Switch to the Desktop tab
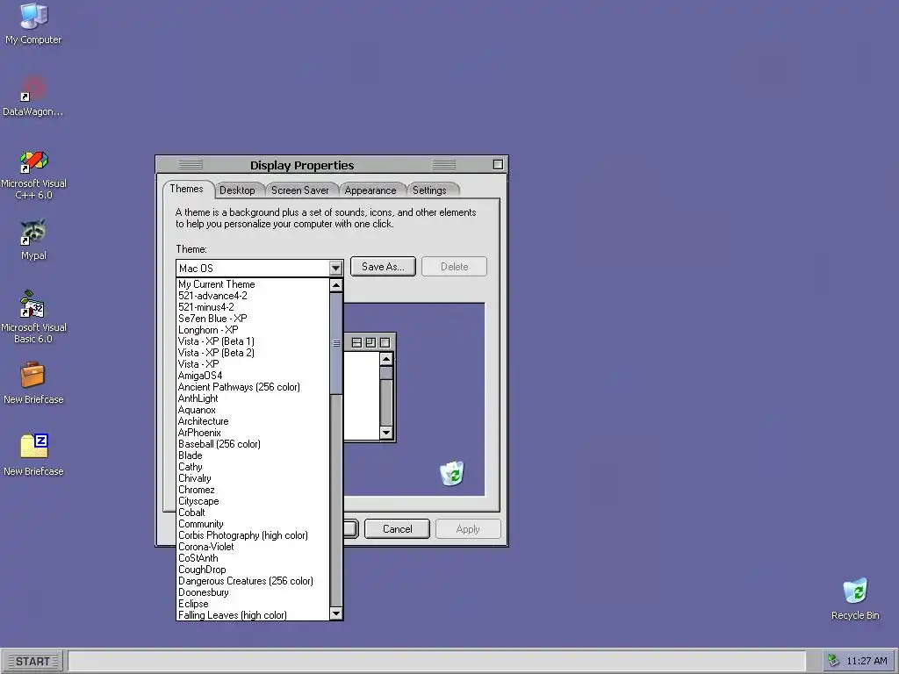 tap(237, 190)
